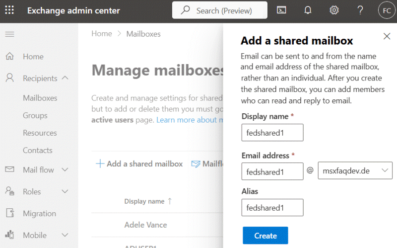Open the notifications bell

click(308, 10)
